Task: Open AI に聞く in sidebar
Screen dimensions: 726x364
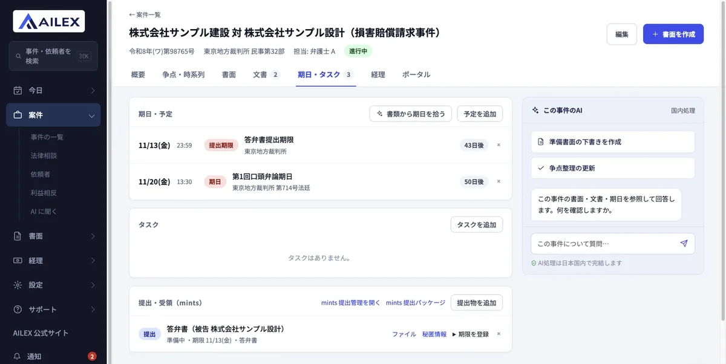Action: [x=44, y=212]
